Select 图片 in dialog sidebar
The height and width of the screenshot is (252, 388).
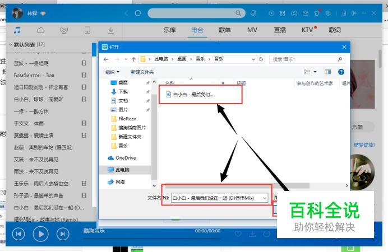click(x=123, y=110)
